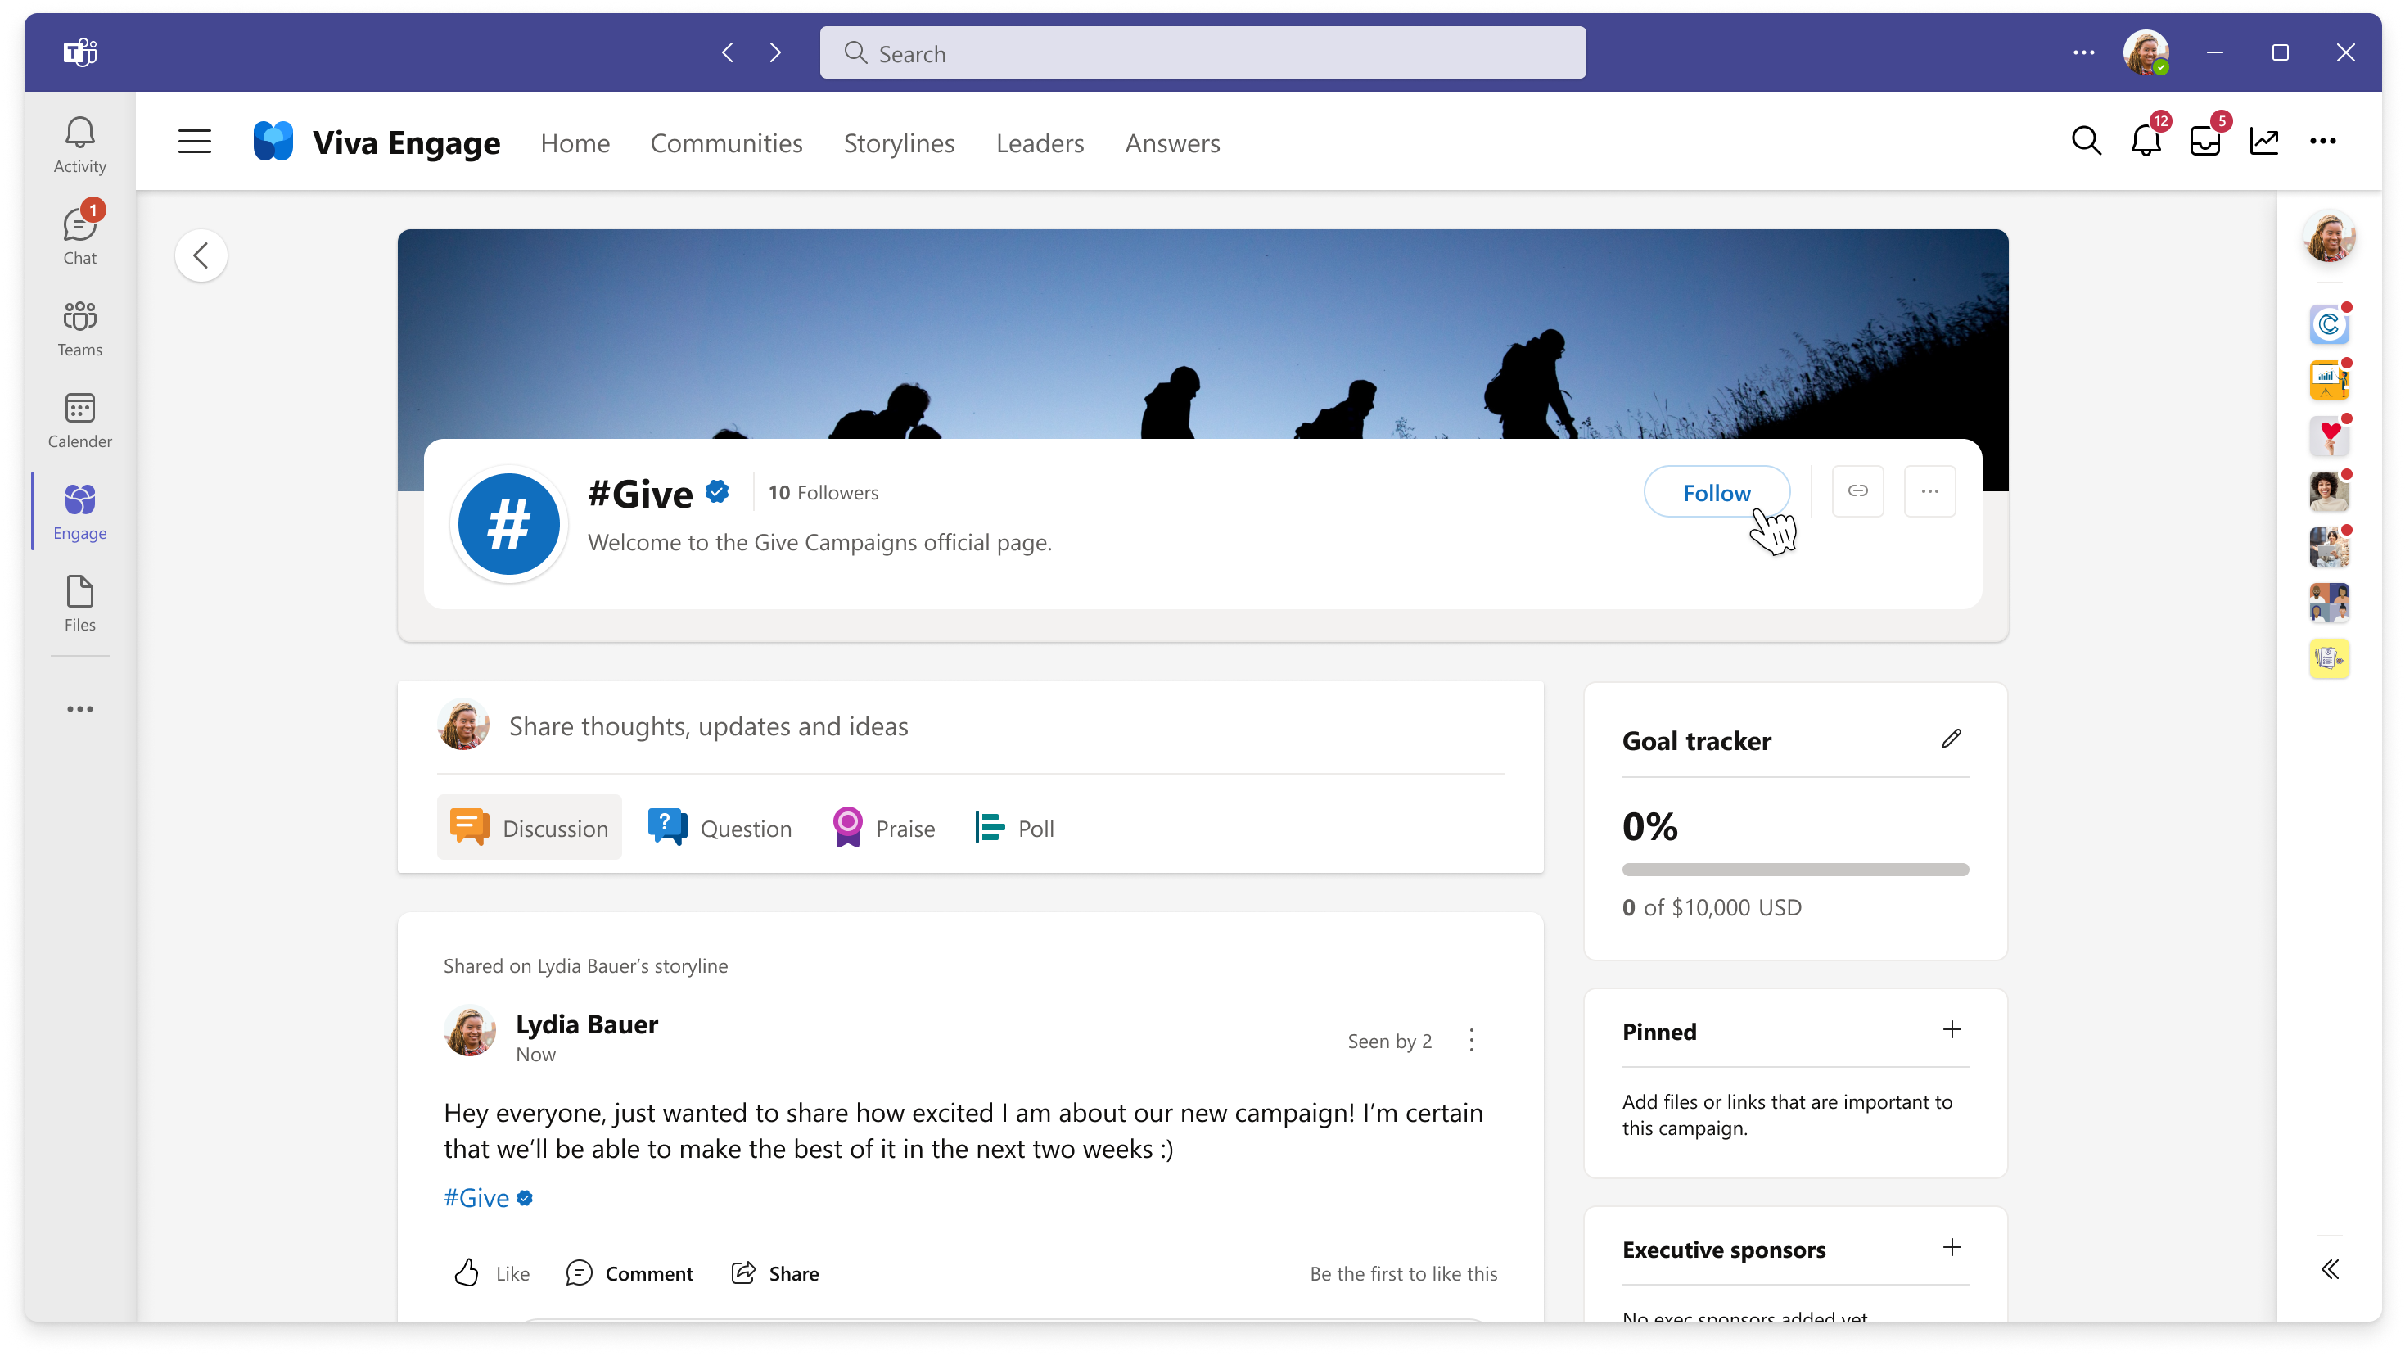Click Like on Lydia Bauer's post
This screenshot has height=1356, width=2405.
[x=492, y=1273]
